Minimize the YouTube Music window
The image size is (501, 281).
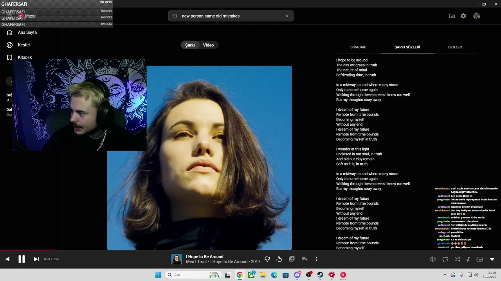point(473,4)
